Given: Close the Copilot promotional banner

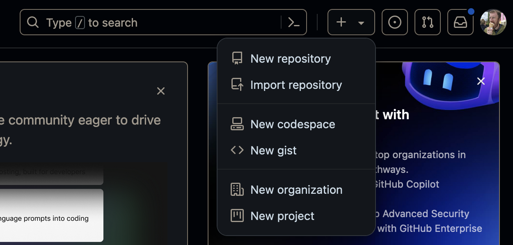Looking at the screenshot, I should click(x=481, y=82).
